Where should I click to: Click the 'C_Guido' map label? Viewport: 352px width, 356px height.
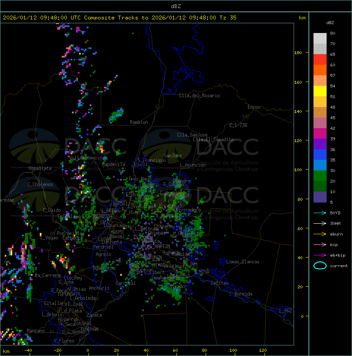click(52, 210)
